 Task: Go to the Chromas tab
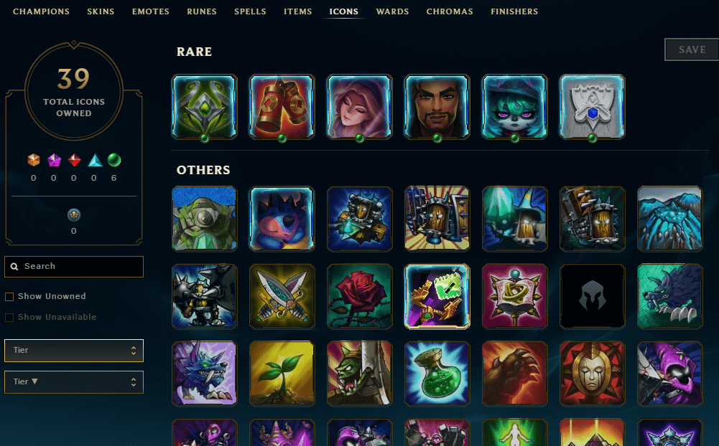click(x=450, y=11)
